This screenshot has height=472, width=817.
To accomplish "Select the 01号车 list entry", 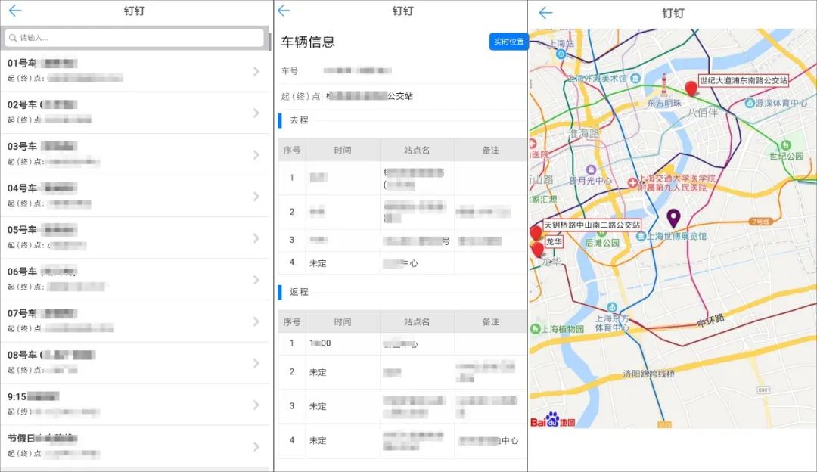I will [135, 71].
